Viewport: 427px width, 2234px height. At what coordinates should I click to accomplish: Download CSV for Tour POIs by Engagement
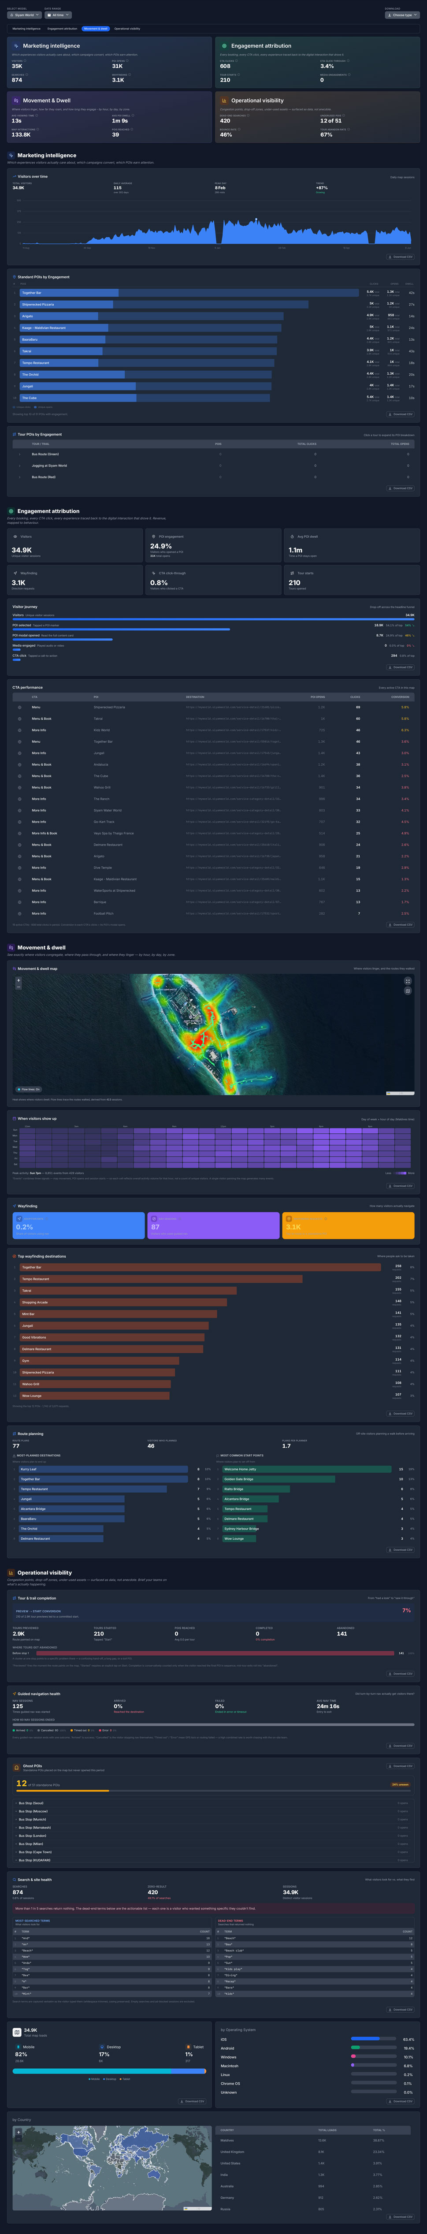click(x=400, y=488)
